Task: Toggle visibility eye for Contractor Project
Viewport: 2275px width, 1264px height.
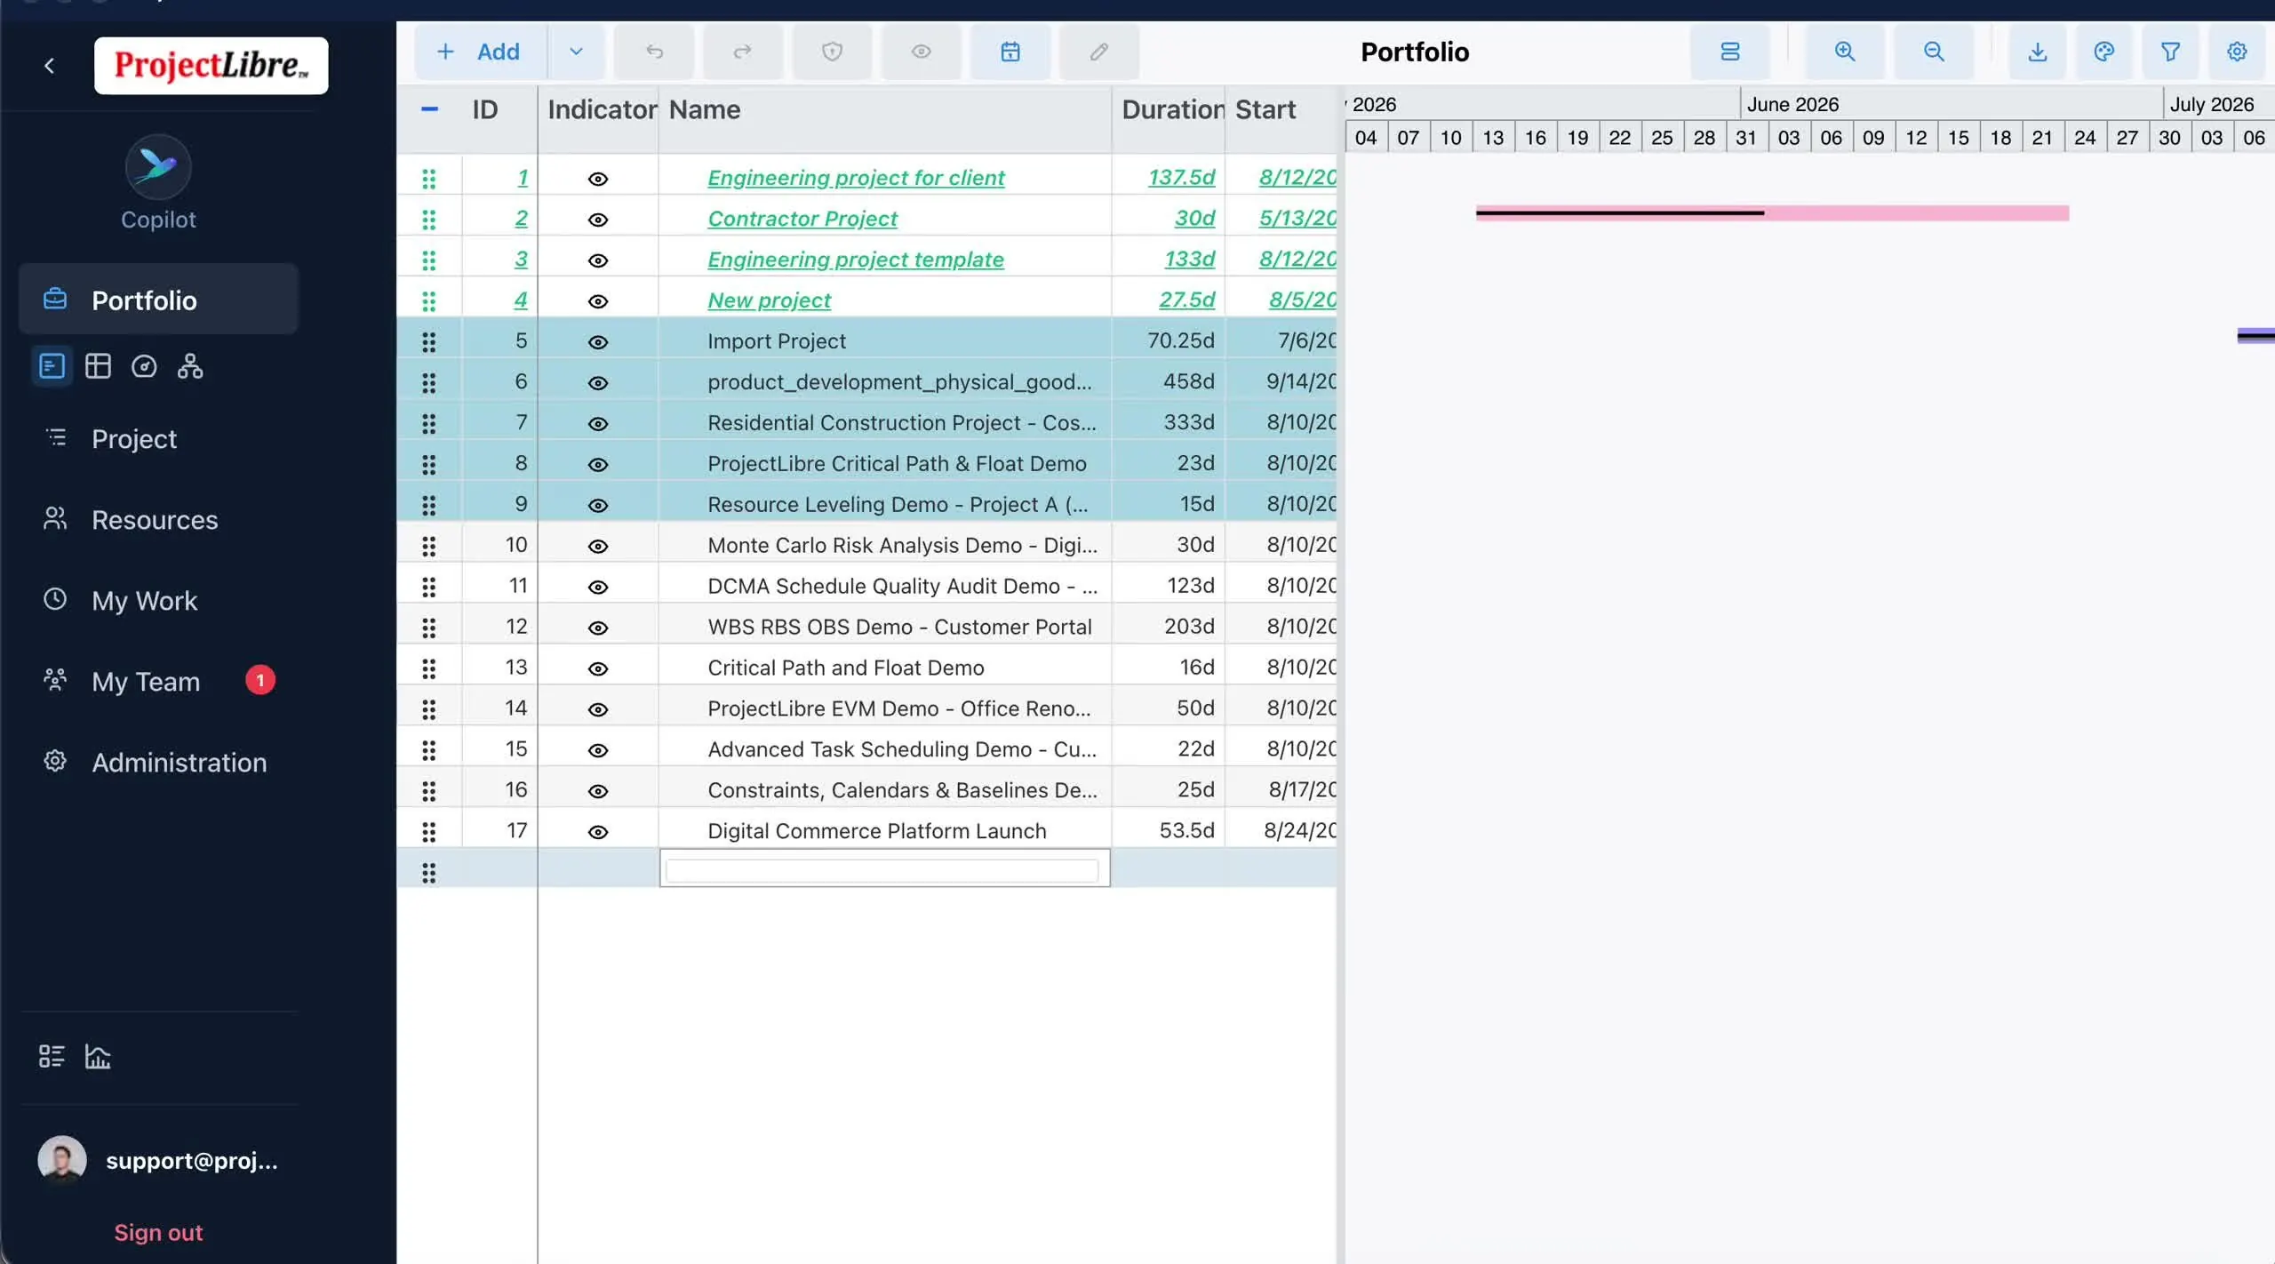Action: pyautogui.click(x=598, y=220)
